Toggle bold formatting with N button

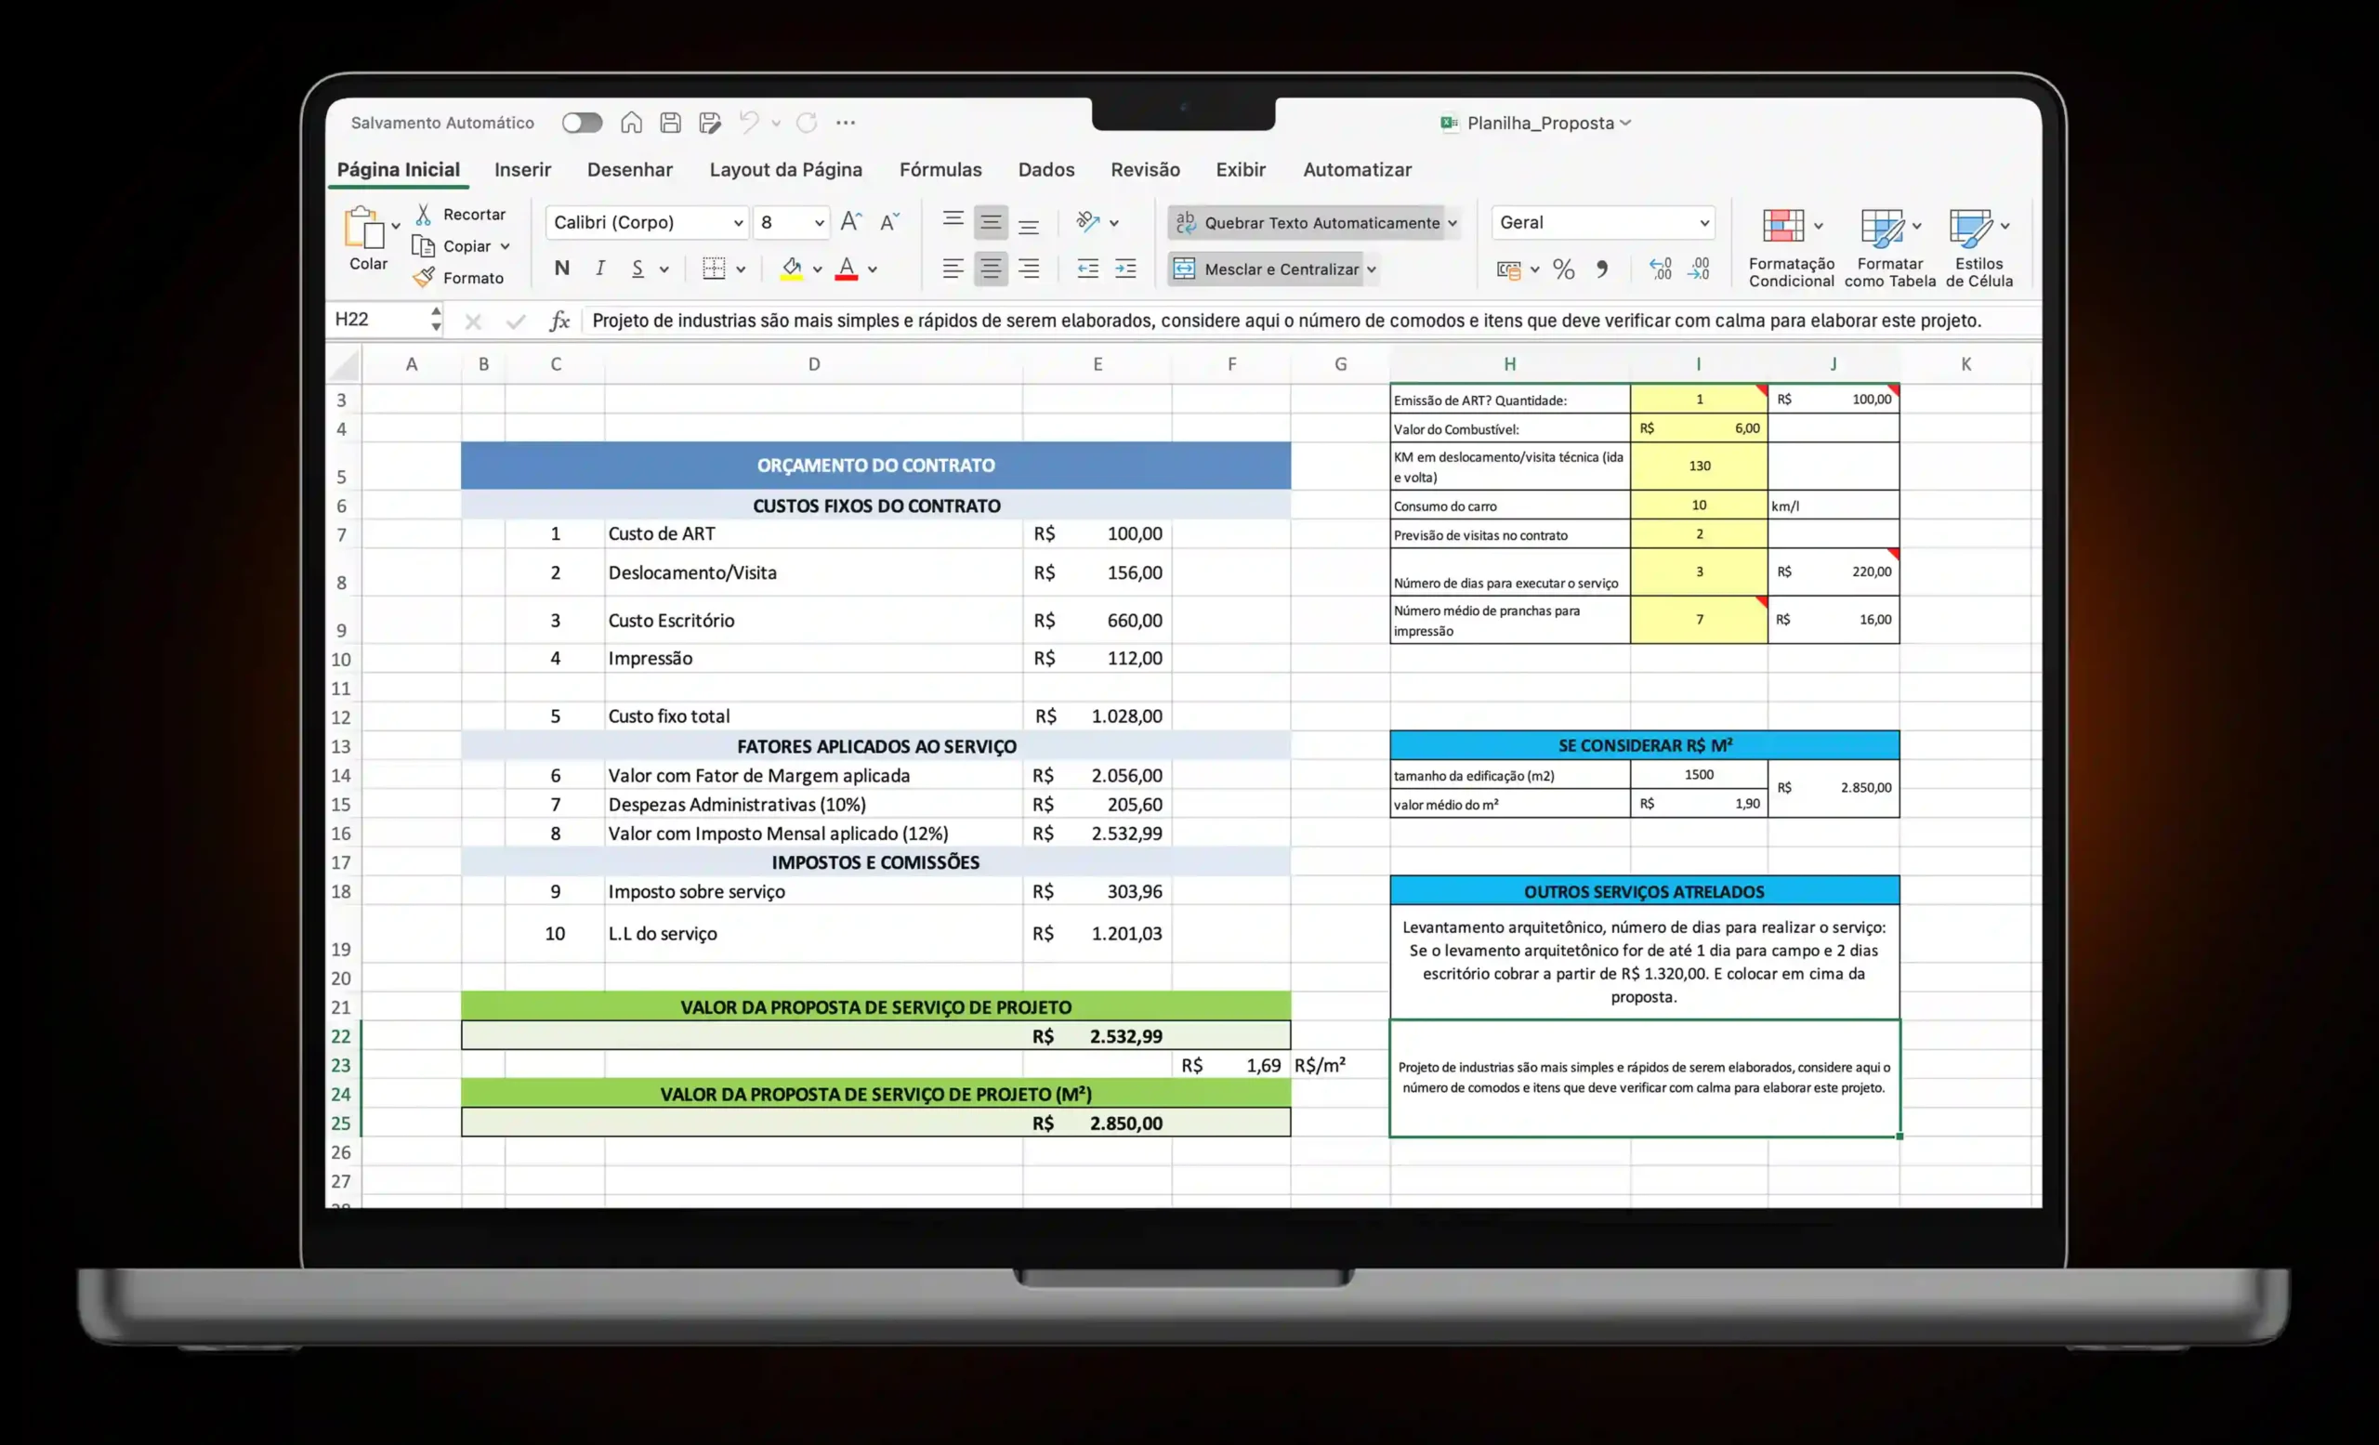tap(562, 269)
